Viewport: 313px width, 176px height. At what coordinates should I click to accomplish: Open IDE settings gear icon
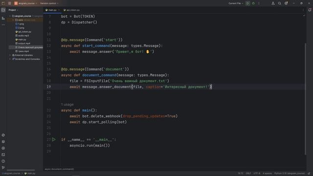click(286, 3)
